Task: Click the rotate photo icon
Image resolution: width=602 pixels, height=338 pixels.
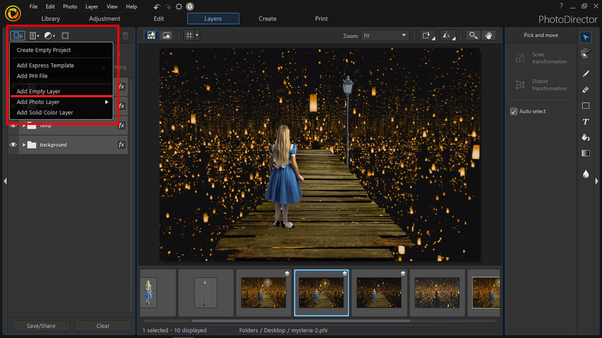Action: click(x=427, y=36)
